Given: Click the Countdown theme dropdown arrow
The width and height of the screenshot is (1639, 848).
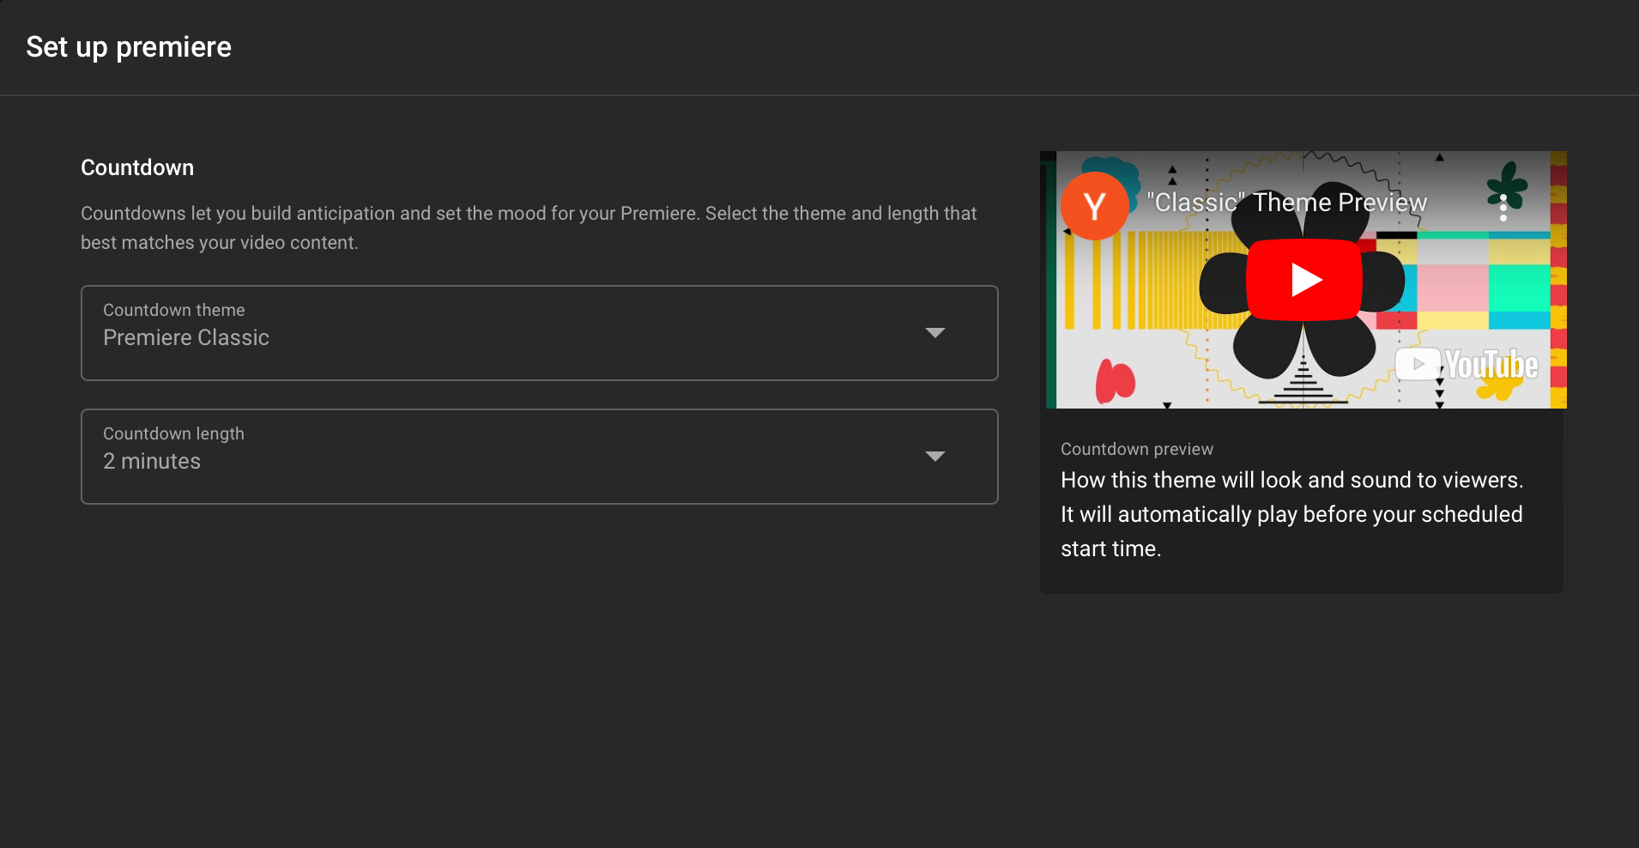Looking at the screenshot, I should click(x=935, y=333).
